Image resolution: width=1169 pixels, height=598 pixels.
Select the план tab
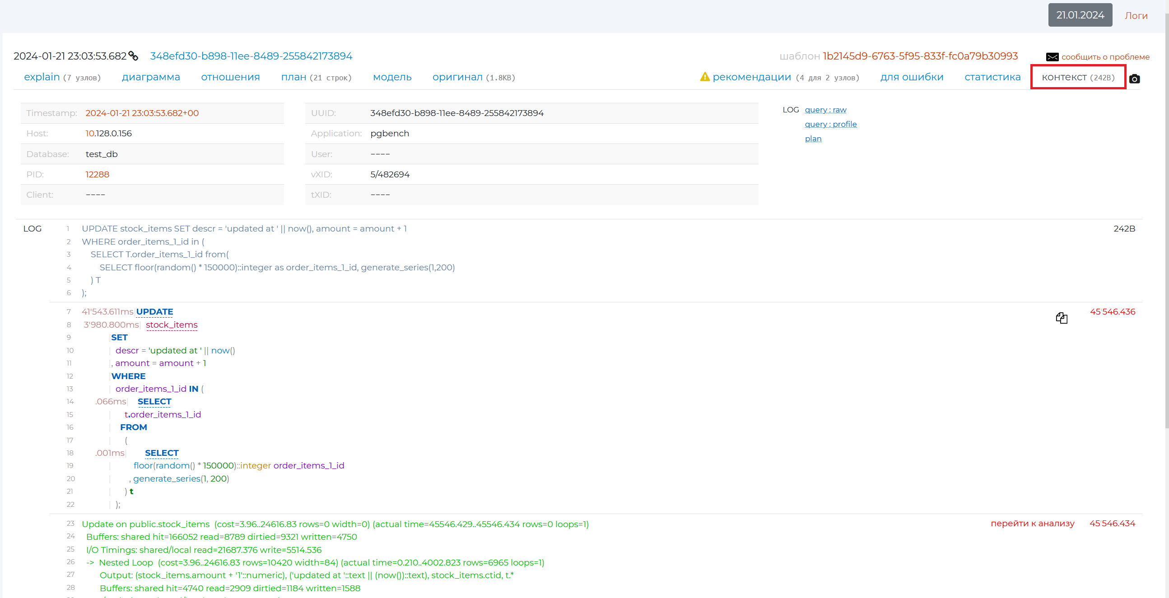[293, 77]
